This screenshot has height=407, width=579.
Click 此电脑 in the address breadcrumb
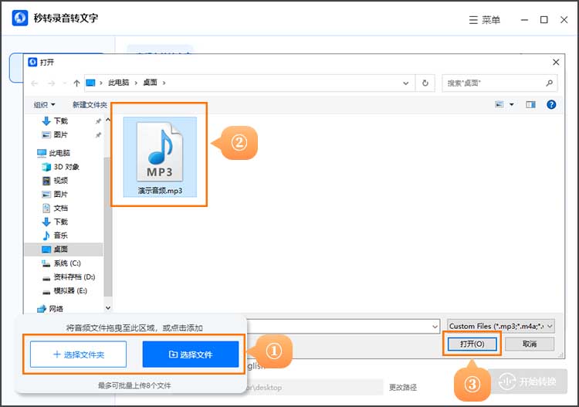pos(118,83)
